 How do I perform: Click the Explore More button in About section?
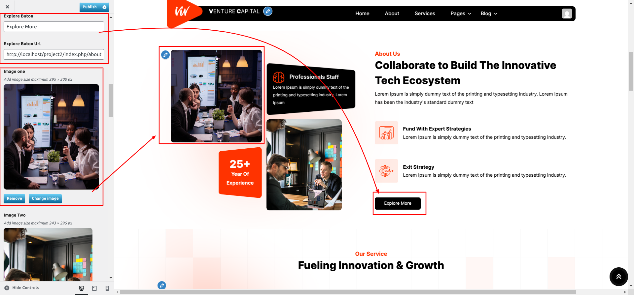(398, 203)
